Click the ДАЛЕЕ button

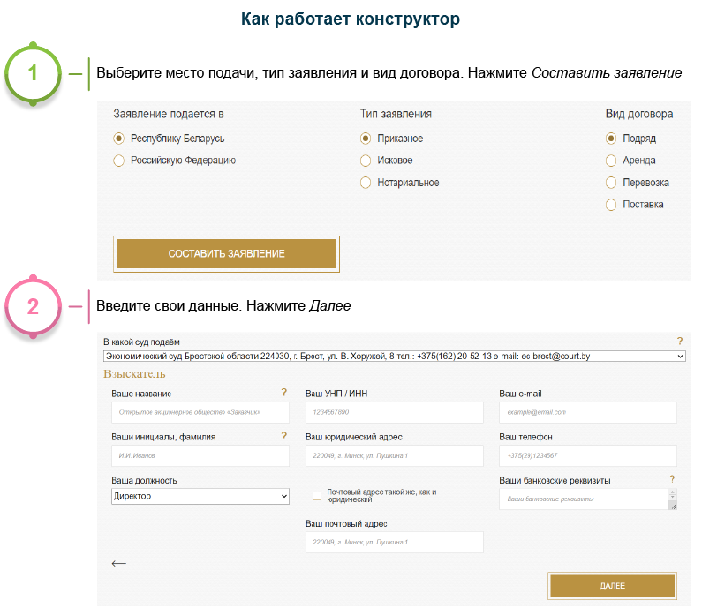(x=612, y=586)
